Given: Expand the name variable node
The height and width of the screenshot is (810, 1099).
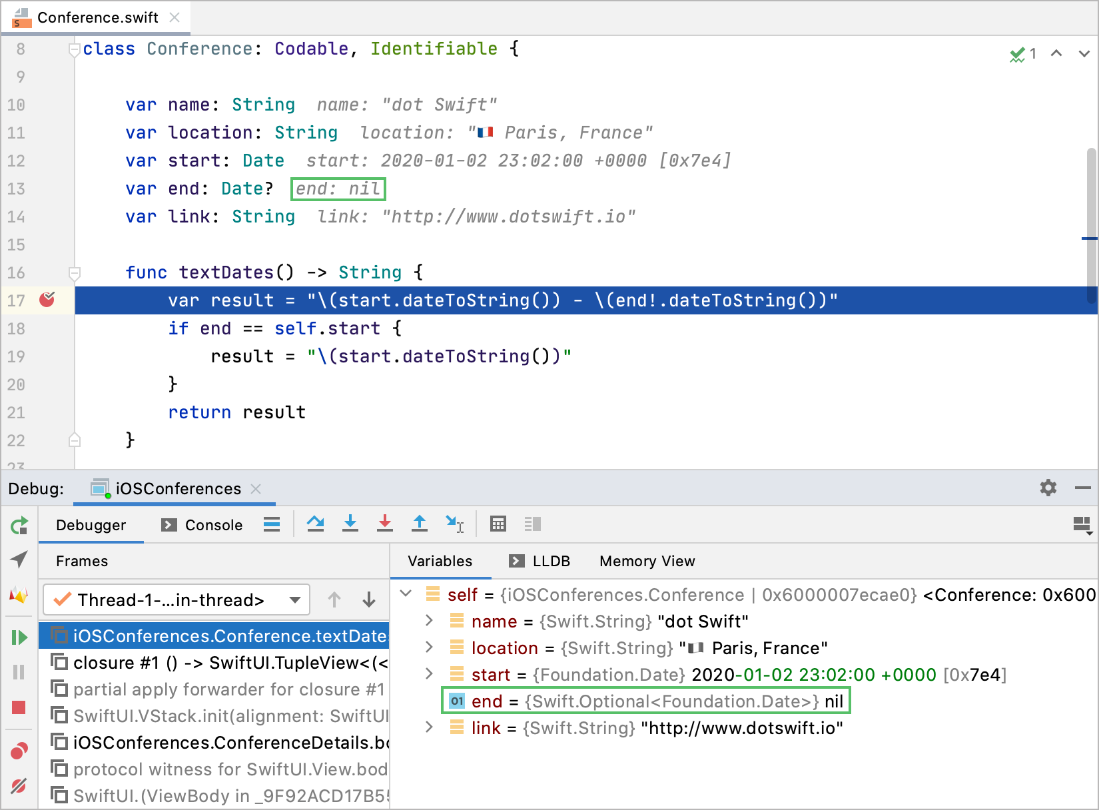Looking at the screenshot, I should (430, 621).
